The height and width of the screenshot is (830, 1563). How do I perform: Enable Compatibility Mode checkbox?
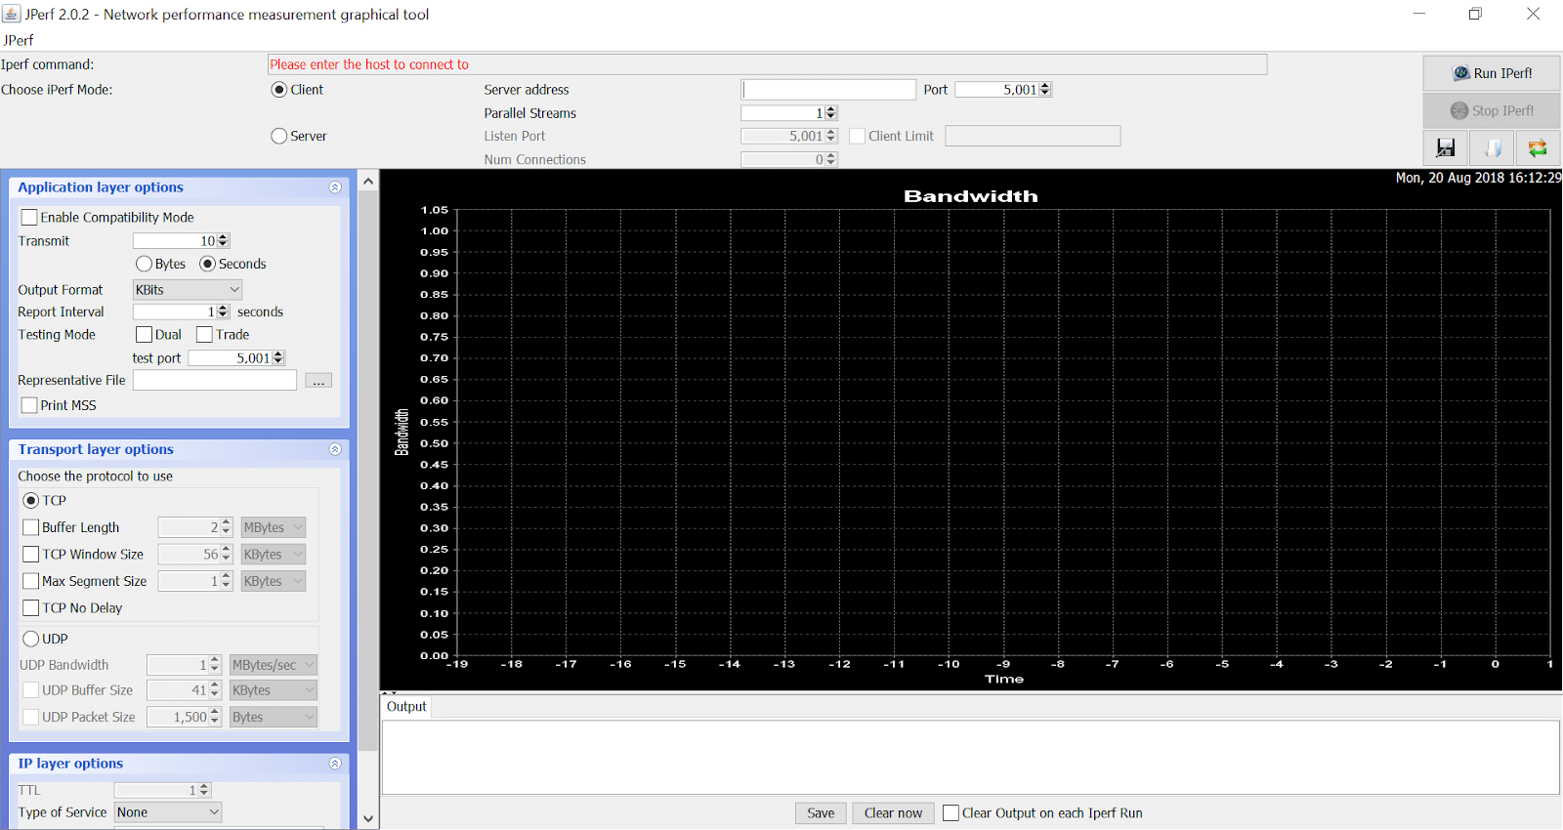click(x=30, y=218)
